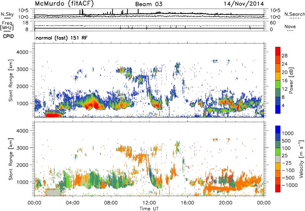This screenshot has width=305, height=211.
Task: Select the text normal (fast) 151 RF
Action: point(62,38)
